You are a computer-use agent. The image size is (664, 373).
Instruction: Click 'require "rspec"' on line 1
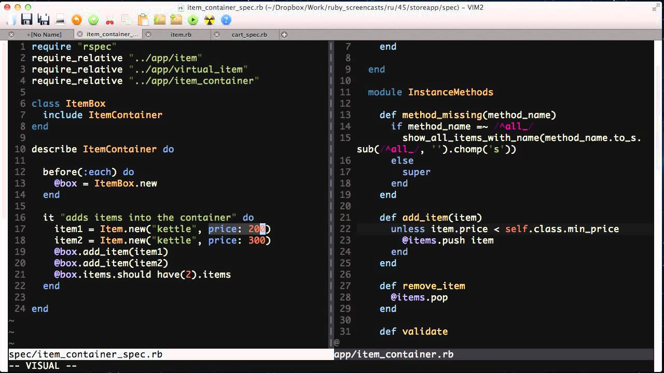tap(74, 47)
